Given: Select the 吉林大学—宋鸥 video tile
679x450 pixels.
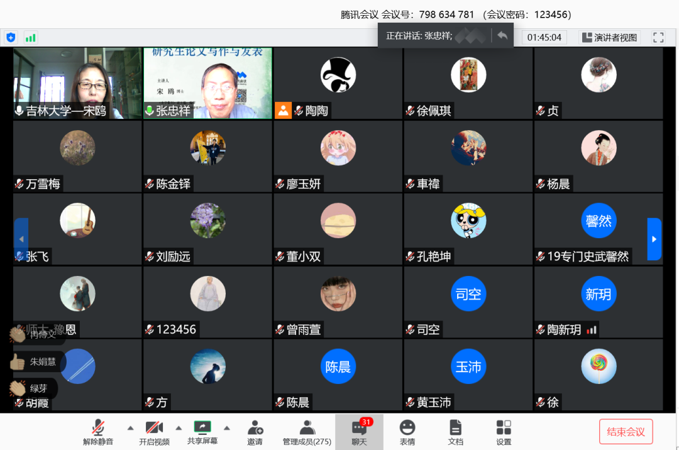Looking at the screenshot, I should coord(77,83).
